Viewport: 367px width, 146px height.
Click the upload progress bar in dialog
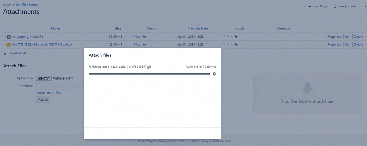coord(149,74)
